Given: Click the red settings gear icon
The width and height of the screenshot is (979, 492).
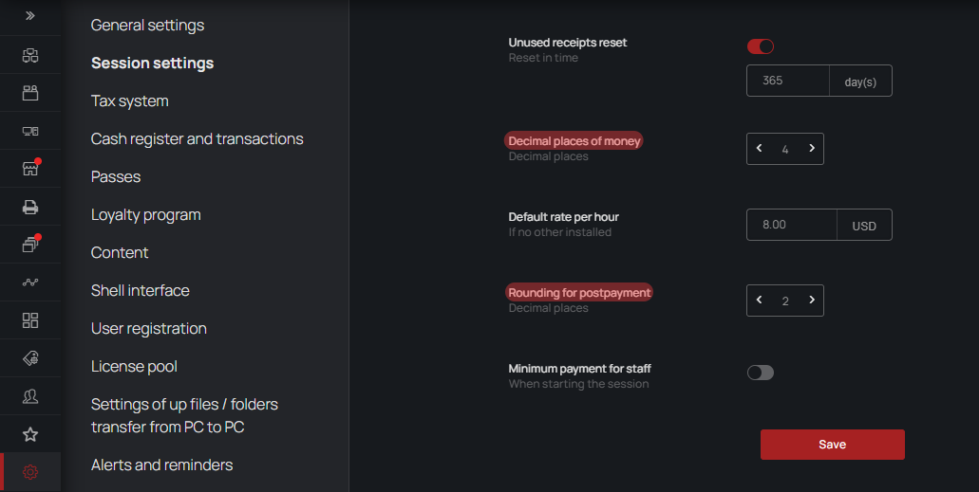Looking at the screenshot, I should (x=30, y=472).
